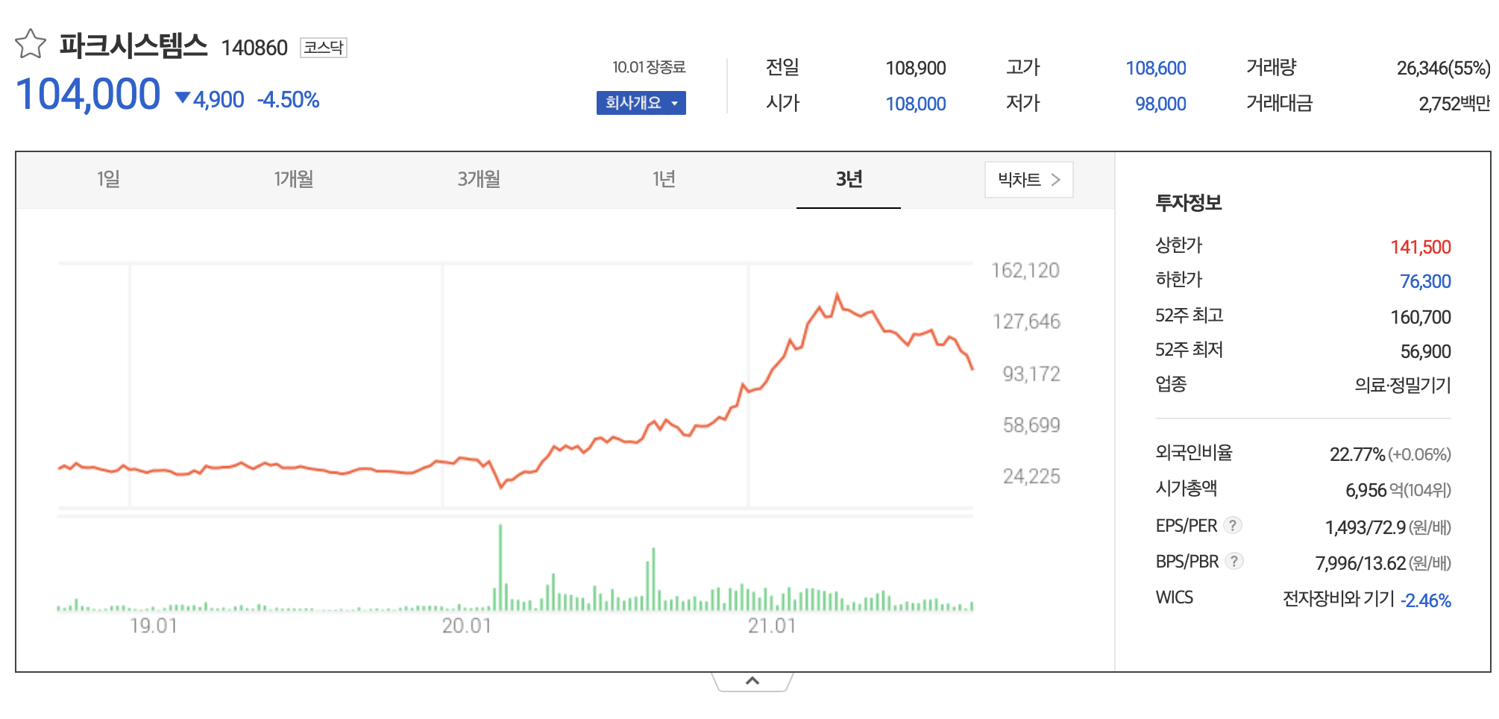Screen dimensions: 1499x719
Task: Click the stock code 140860
Action: [x=254, y=48]
